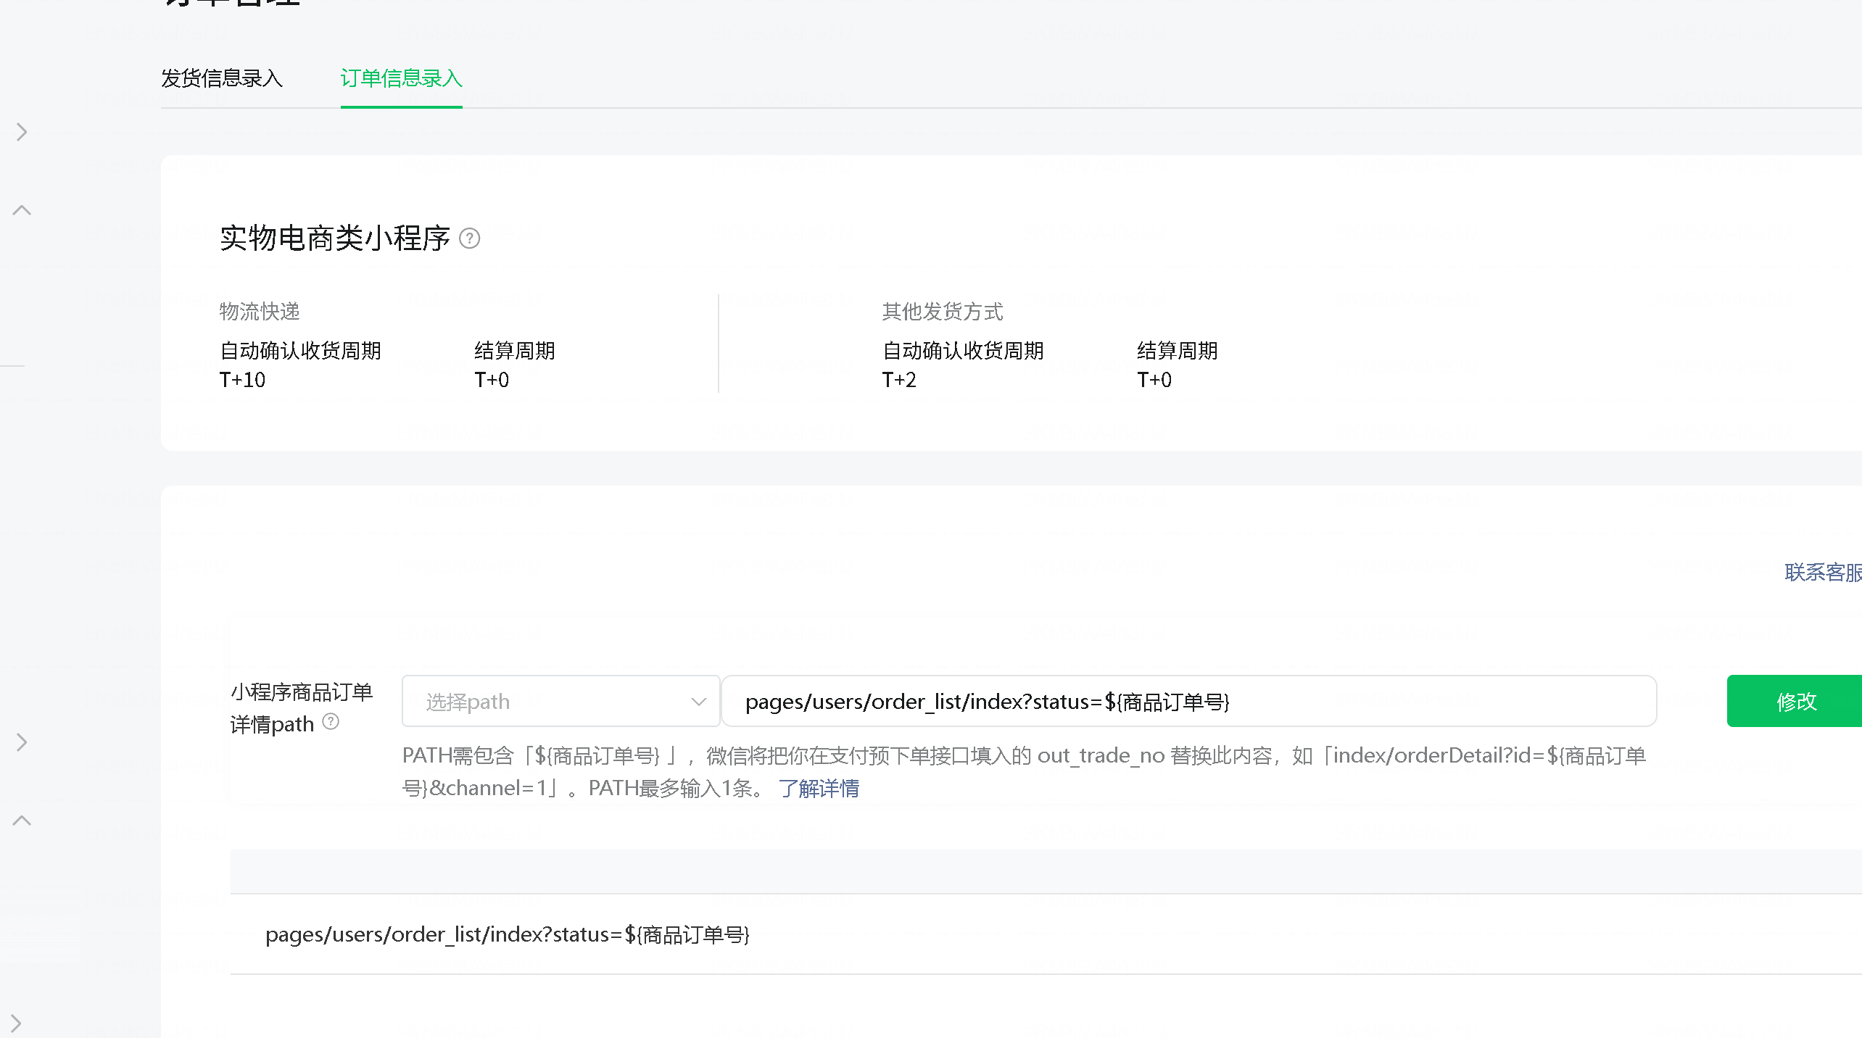Click the 小程序商品订单详情path label
This screenshot has width=1862, height=1038.
point(301,708)
